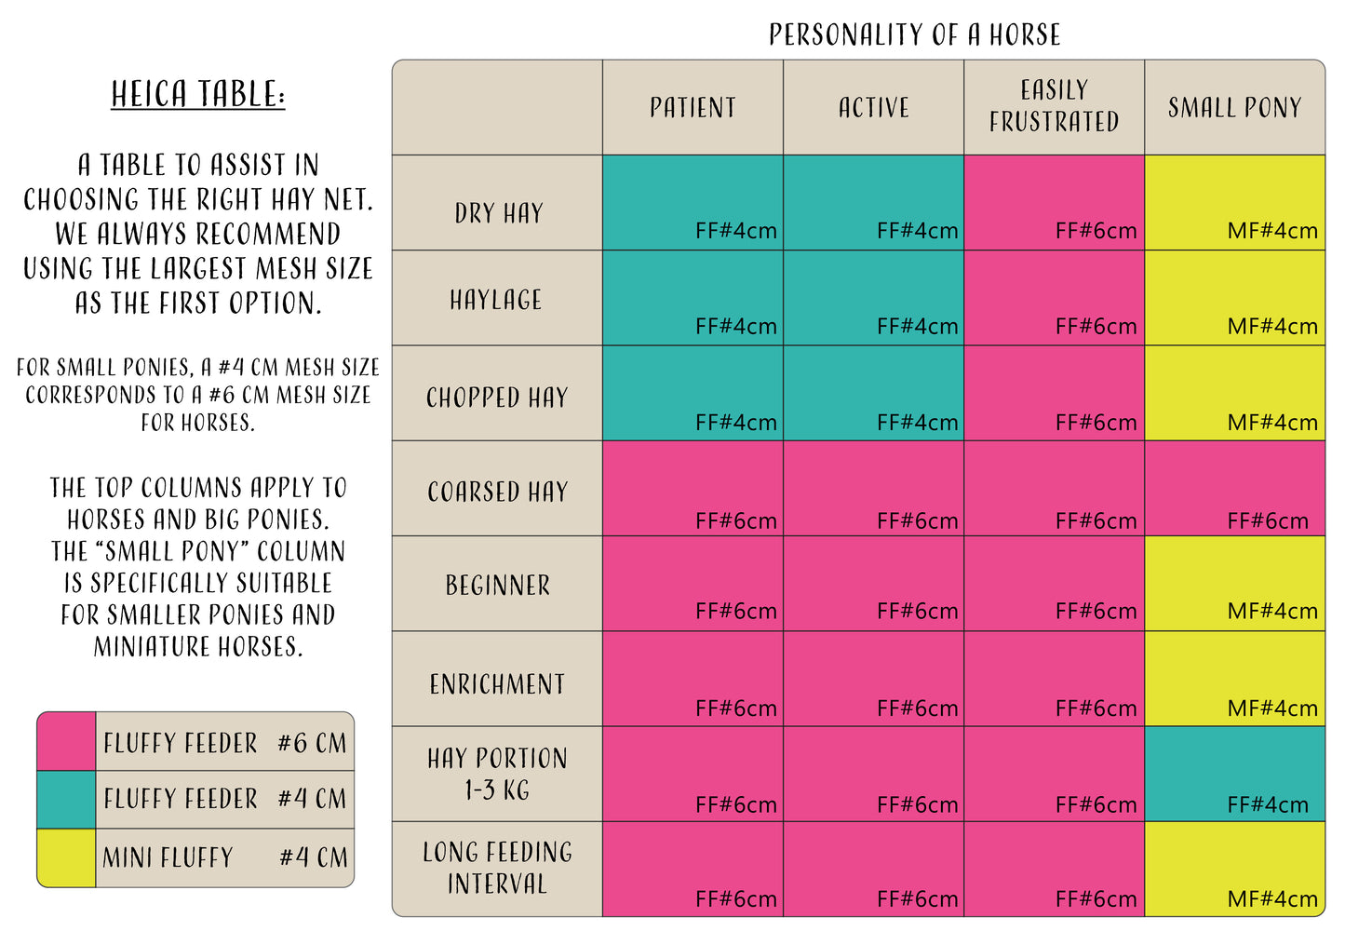Select the Easily Frustrated column header
This screenshot has height=931, width=1345.
pos(1054,106)
